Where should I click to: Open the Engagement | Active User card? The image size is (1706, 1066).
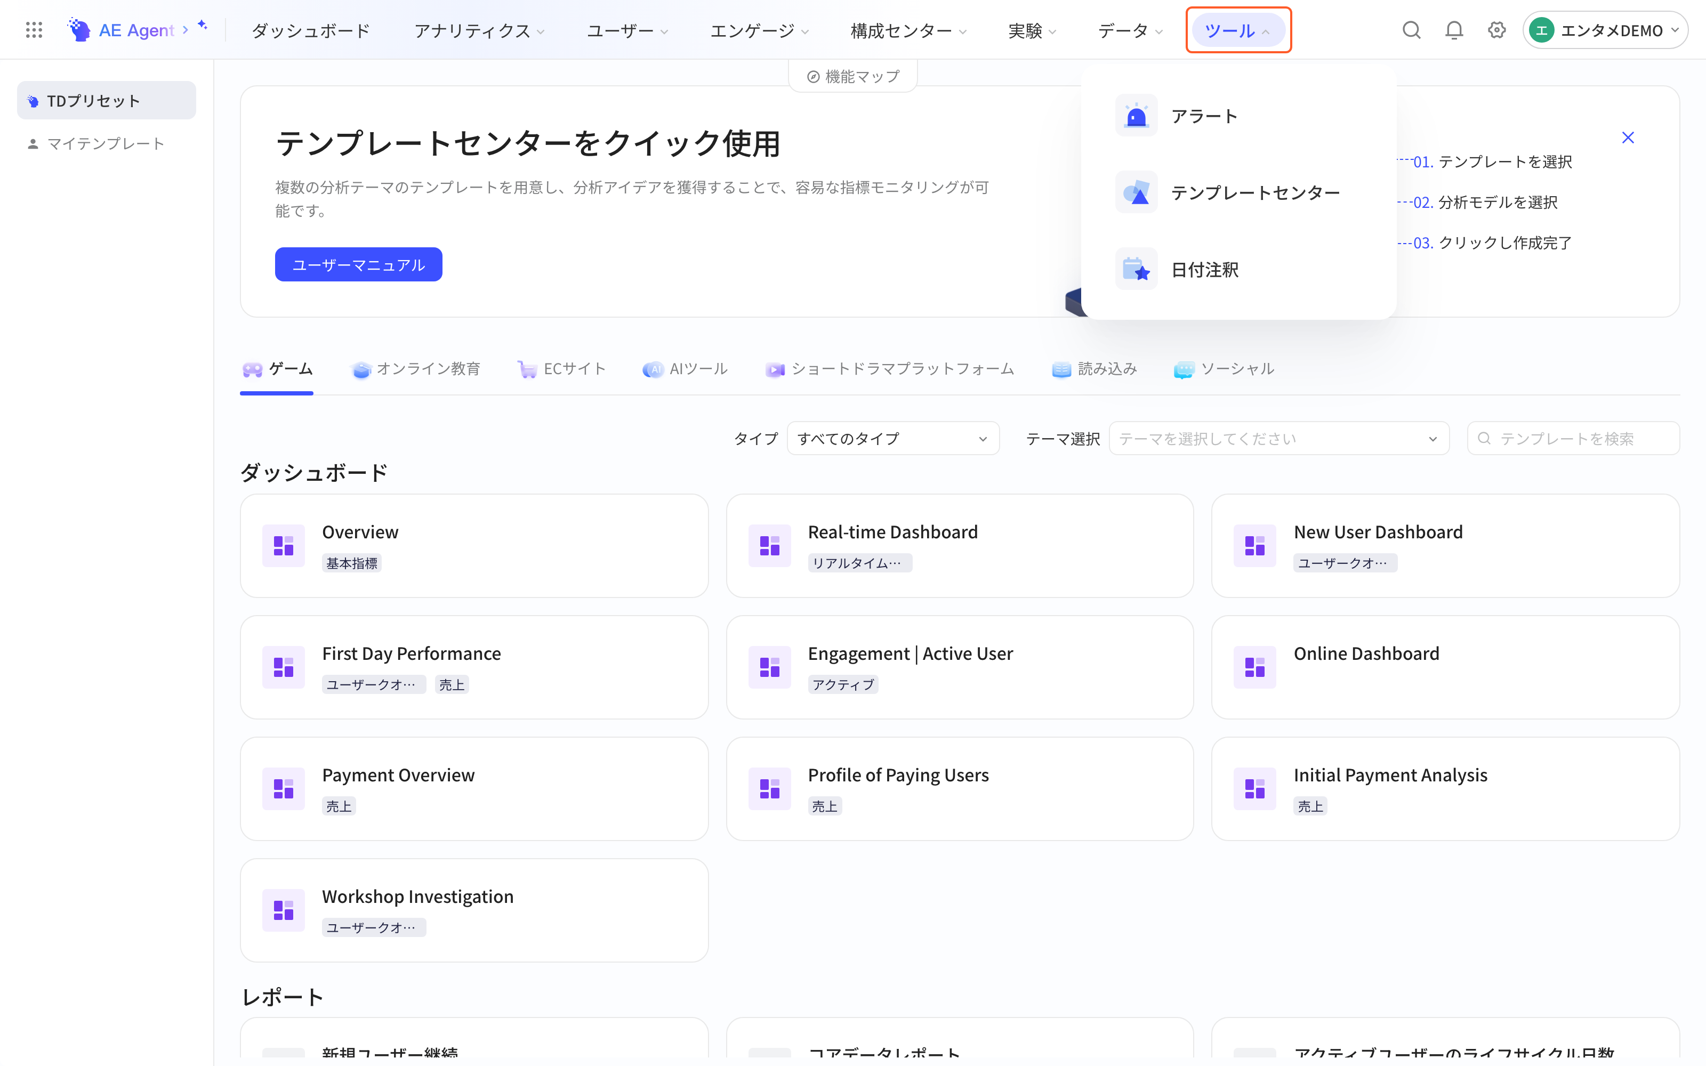click(960, 667)
